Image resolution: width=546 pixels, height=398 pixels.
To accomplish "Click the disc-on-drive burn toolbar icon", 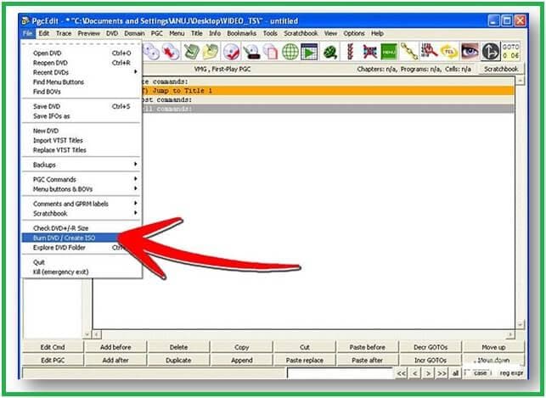I will (251, 52).
